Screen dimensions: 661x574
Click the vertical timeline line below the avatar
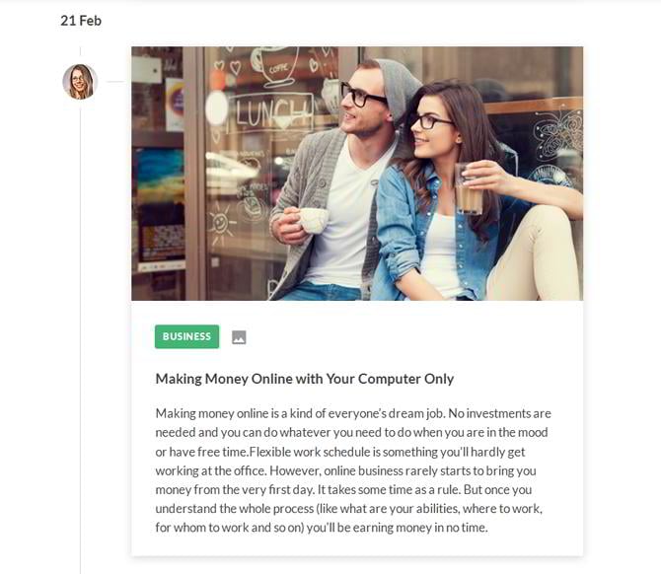click(x=80, y=336)
